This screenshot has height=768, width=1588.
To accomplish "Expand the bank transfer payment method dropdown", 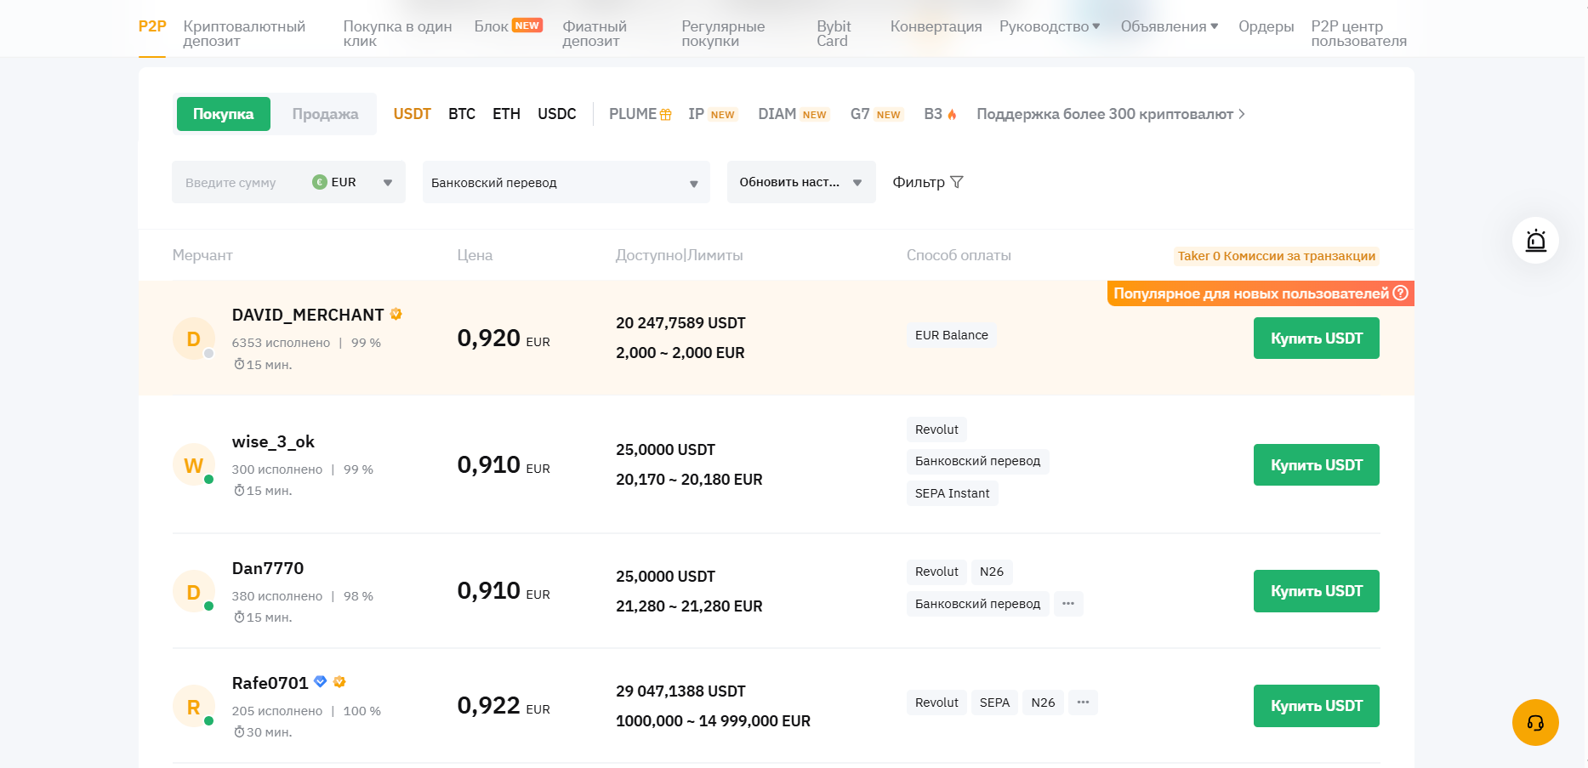I will click(566, 183).
